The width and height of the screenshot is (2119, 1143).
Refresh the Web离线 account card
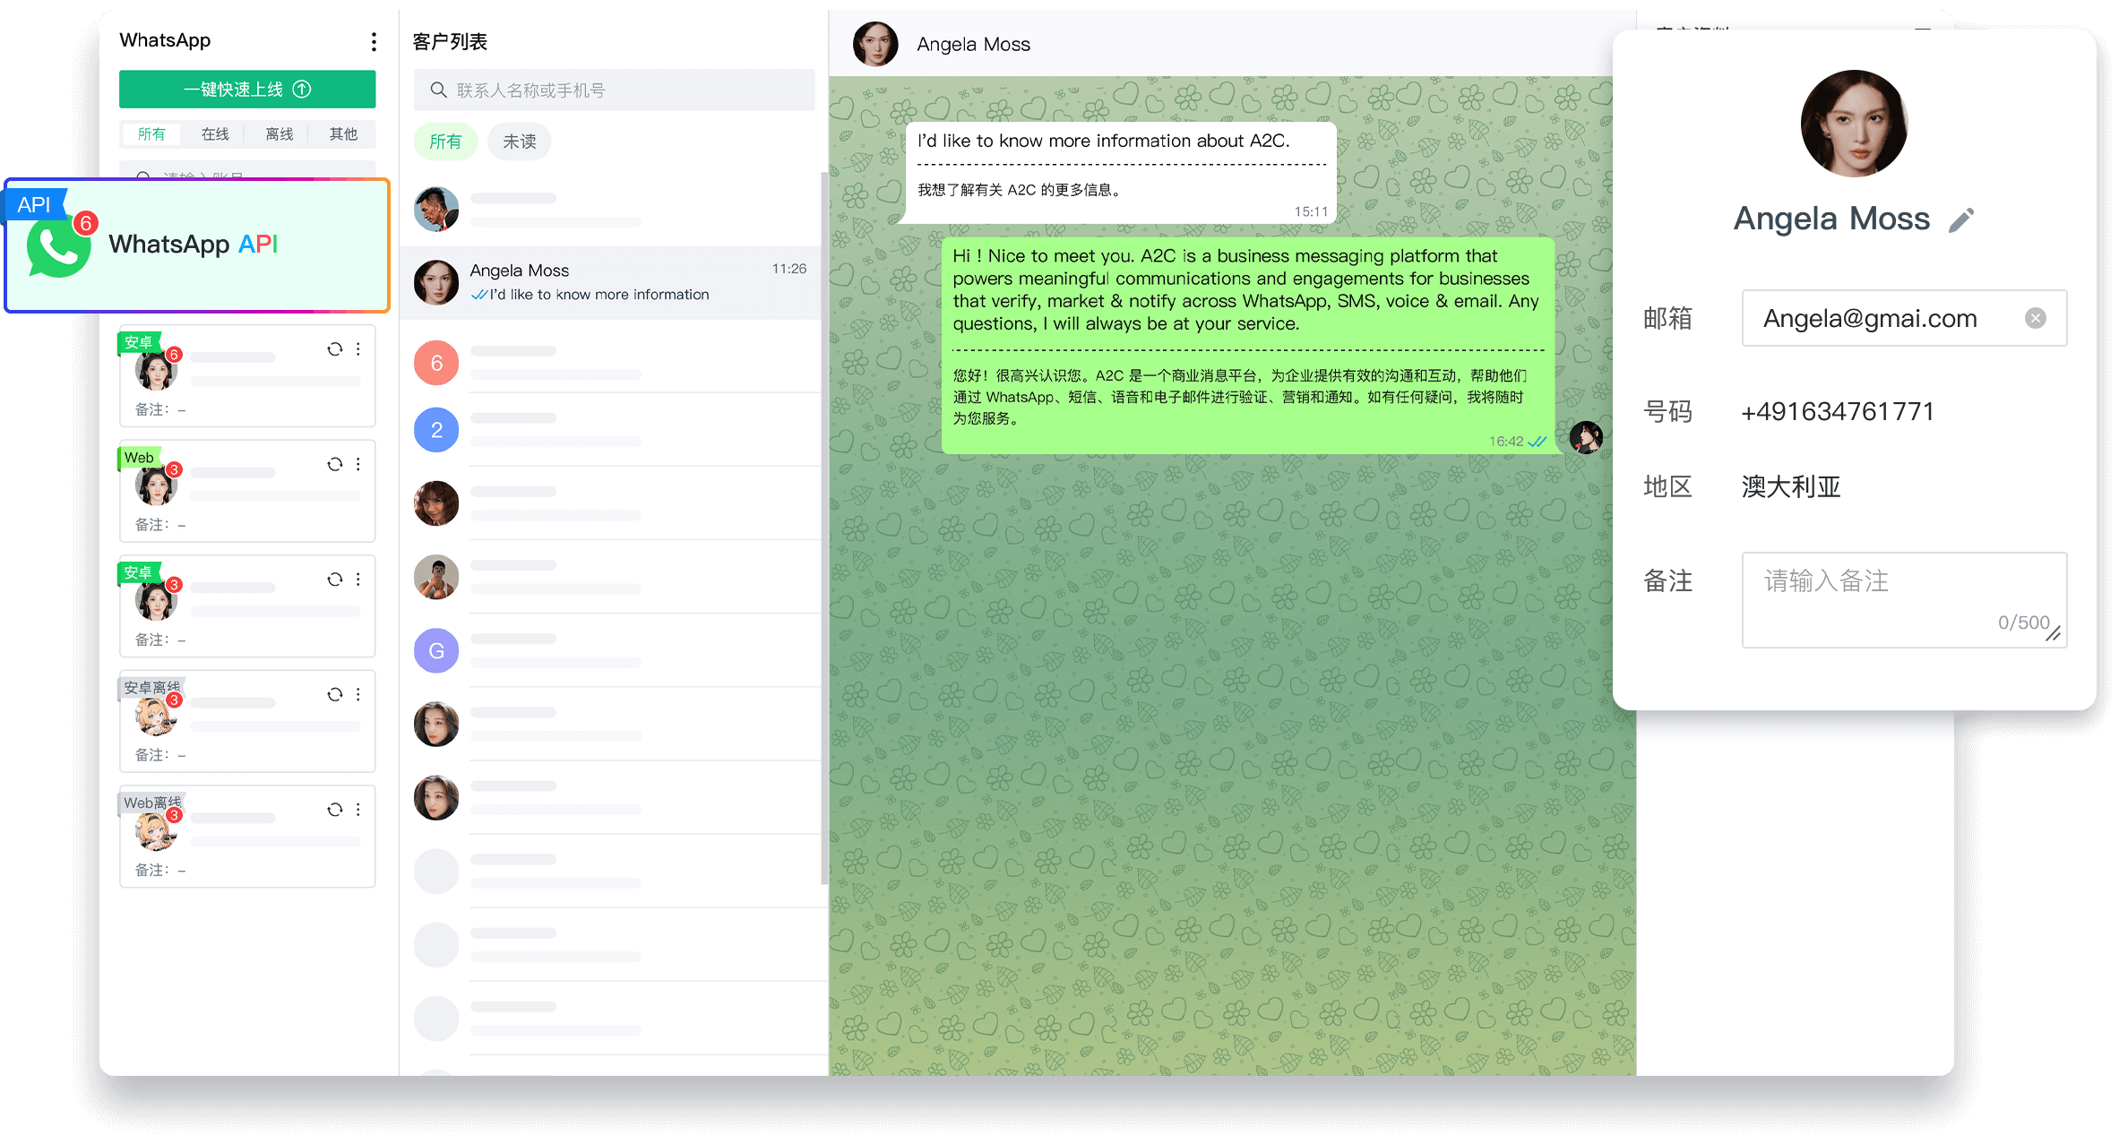335,810
